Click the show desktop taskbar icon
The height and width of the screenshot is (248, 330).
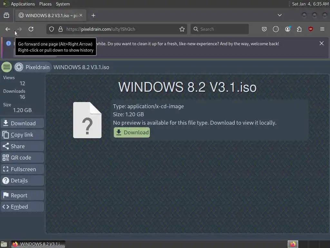click(x=4, y=244)
